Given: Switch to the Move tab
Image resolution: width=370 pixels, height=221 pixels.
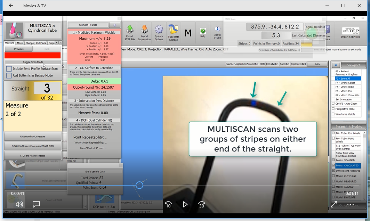Looking at the screenshot, I should pos(20,43).
